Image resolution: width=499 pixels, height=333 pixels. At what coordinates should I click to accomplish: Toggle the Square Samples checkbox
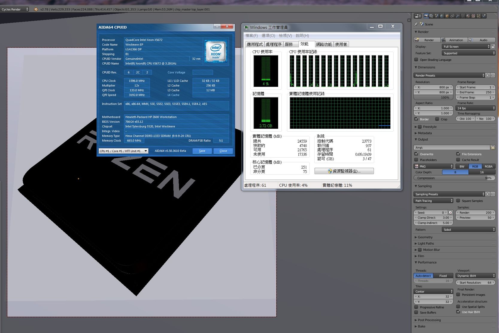coord(458,201)
